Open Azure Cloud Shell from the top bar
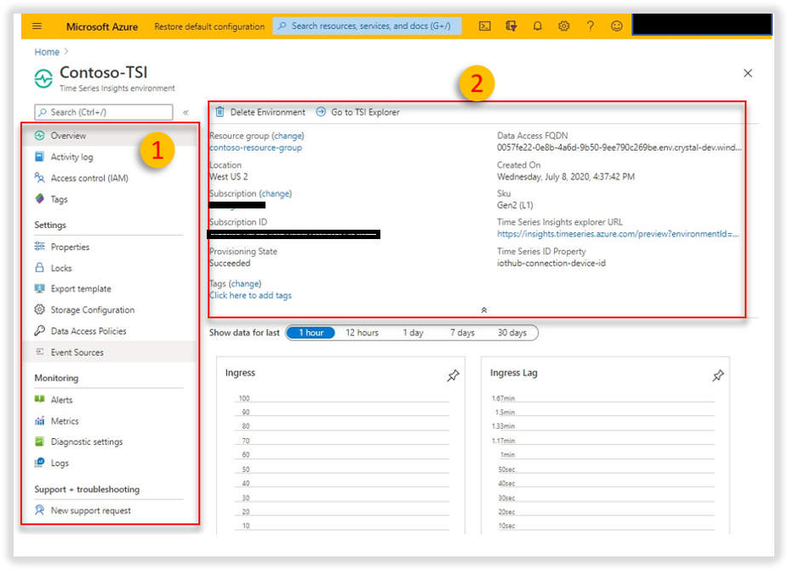Image resolution: width=788 pixels, height=570 pixels. coord(484,26)
